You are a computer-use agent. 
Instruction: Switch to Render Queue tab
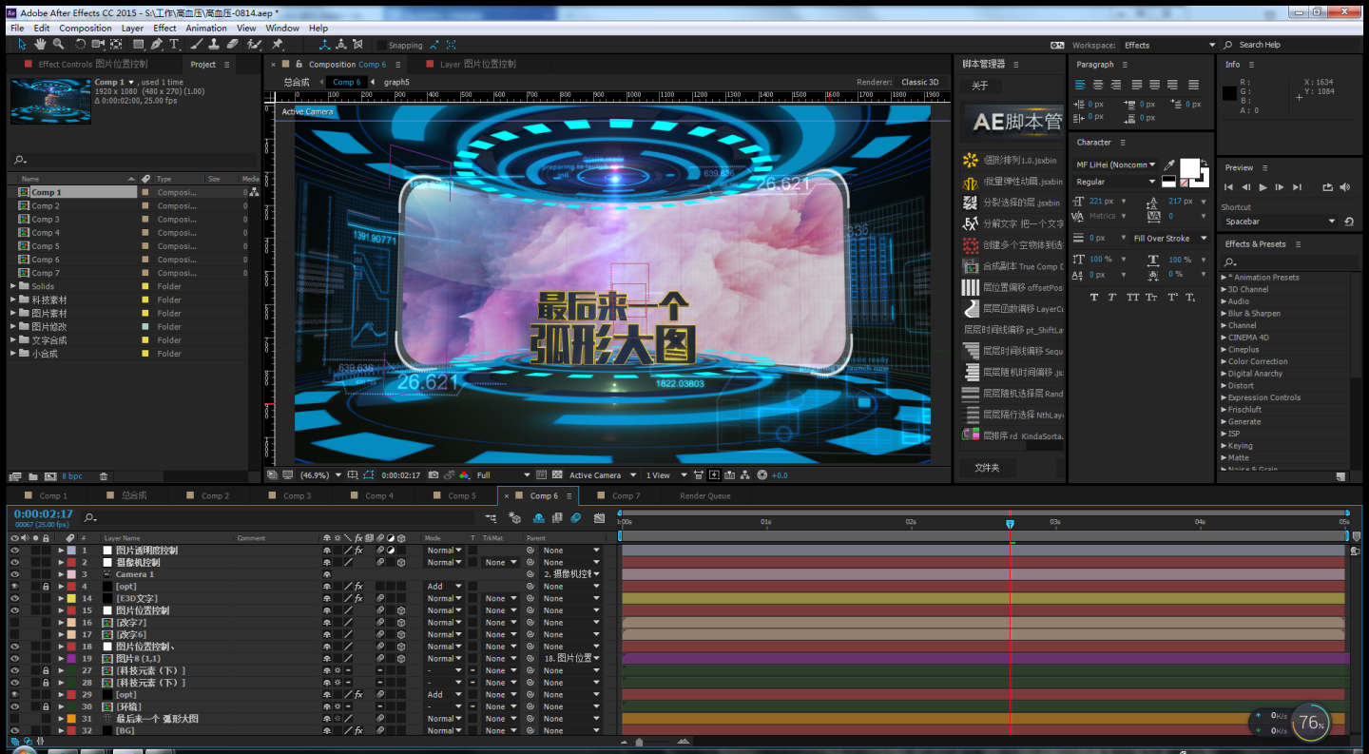pos(705,495)
